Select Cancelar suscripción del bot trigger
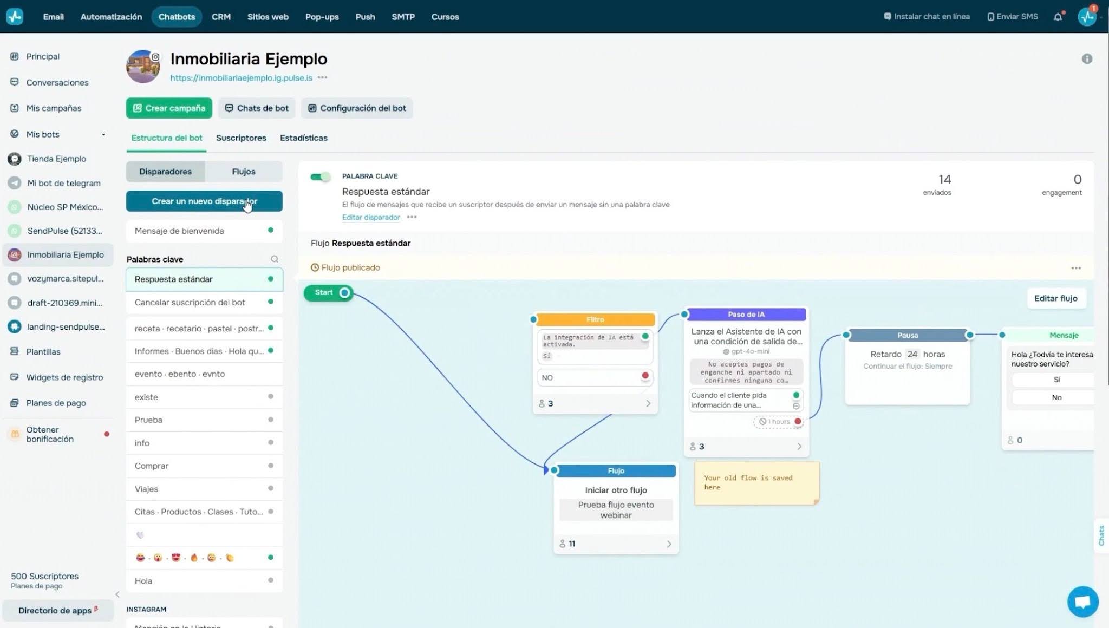 204,302
